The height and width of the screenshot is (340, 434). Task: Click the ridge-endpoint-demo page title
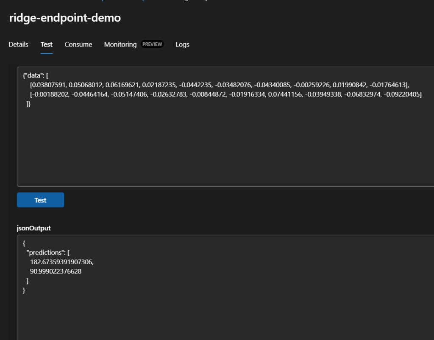point(65,18)
